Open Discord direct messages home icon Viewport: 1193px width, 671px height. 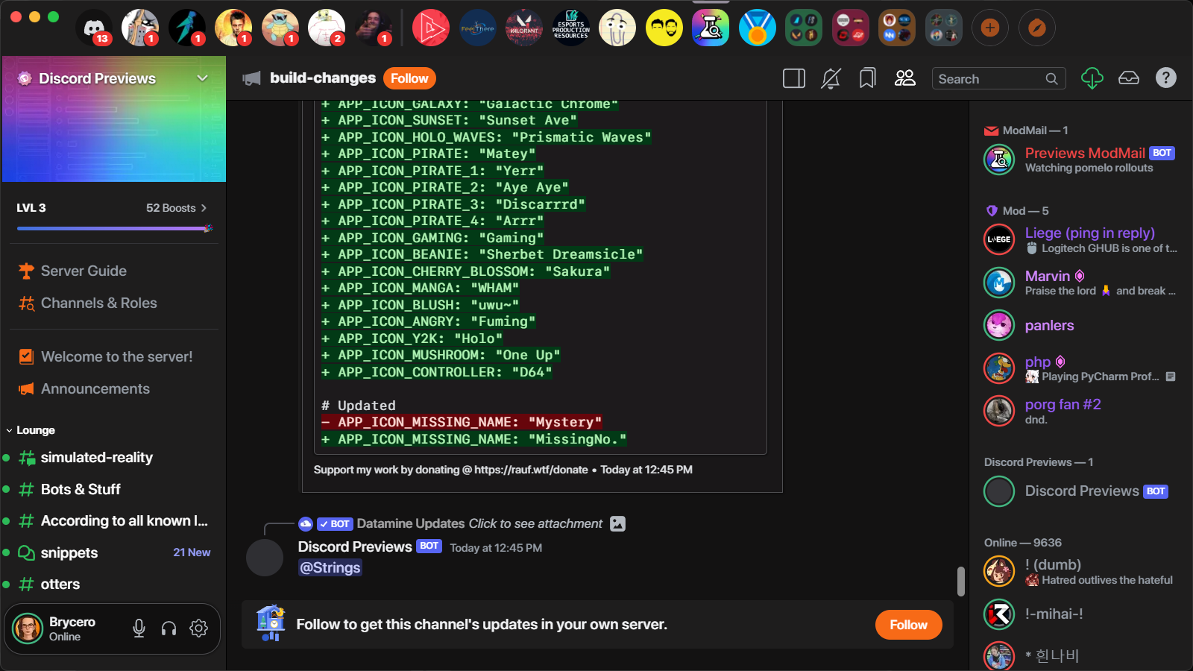coord(94,28)
